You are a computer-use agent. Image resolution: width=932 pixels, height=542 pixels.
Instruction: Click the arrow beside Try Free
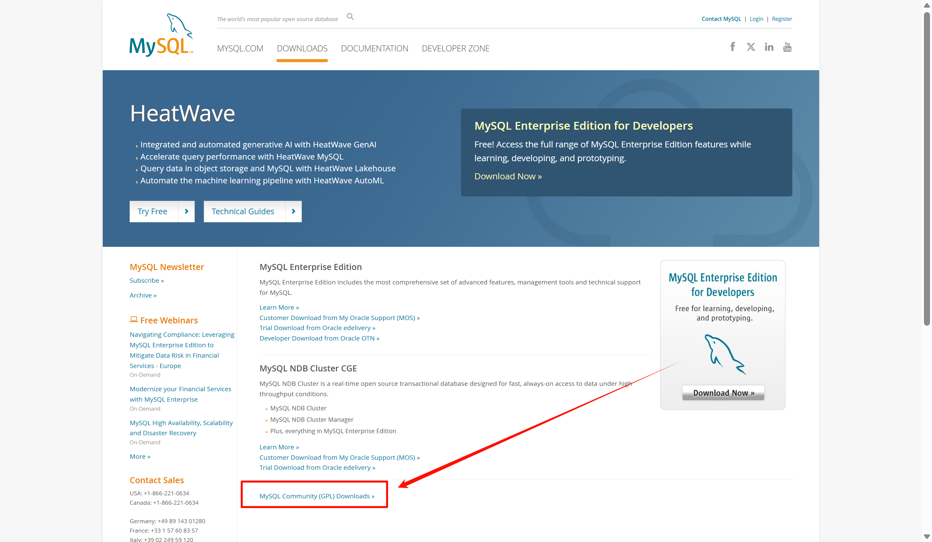186,211
